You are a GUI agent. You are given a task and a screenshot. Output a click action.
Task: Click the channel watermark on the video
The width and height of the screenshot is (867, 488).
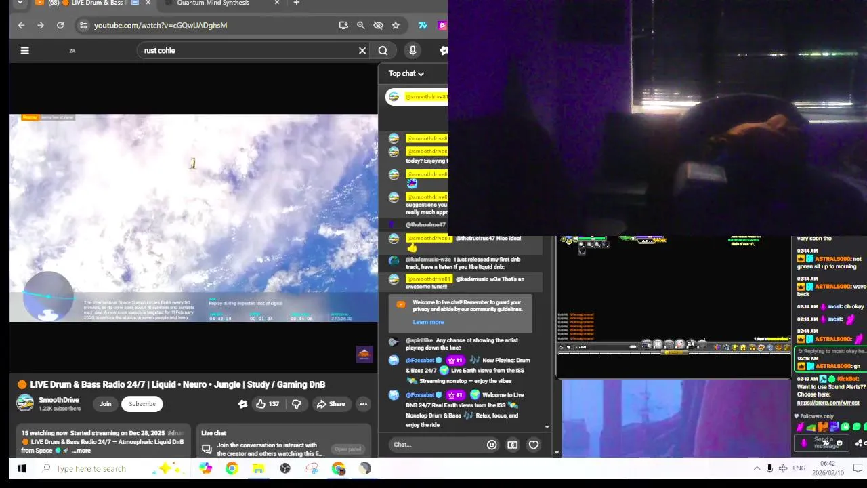[x=364, y=354]
